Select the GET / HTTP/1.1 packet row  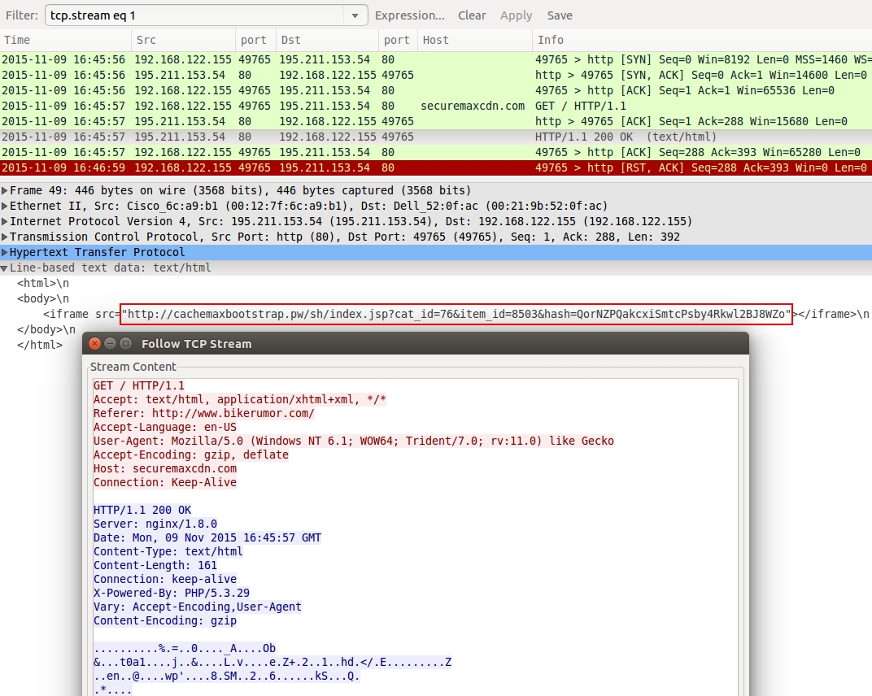(x=407, y=106)
